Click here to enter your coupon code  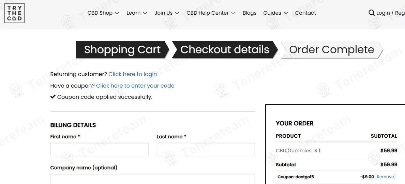tap(135, 86)
